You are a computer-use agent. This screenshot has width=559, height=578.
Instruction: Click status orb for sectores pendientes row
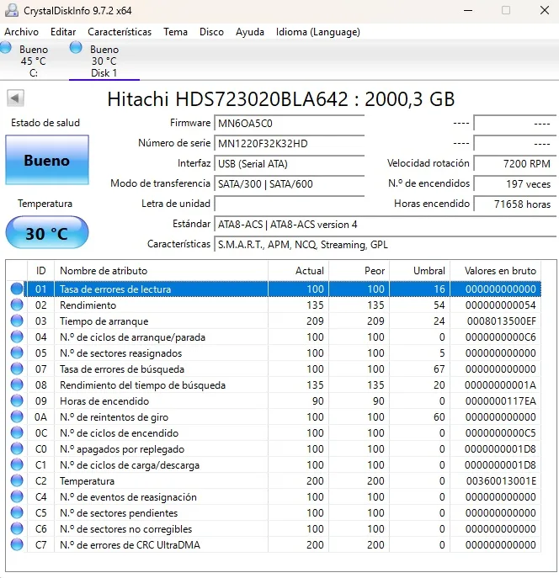(x=17, y=513)
